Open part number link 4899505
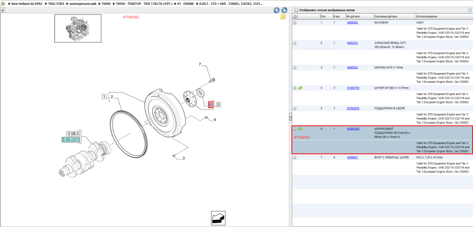Viewport: 473px width, 227px height. 352,23
